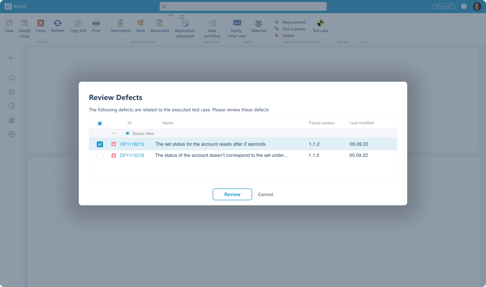The width and height of the screenshot is (486, 287).
Task: Add a Note enclosure
Action: 140,27
